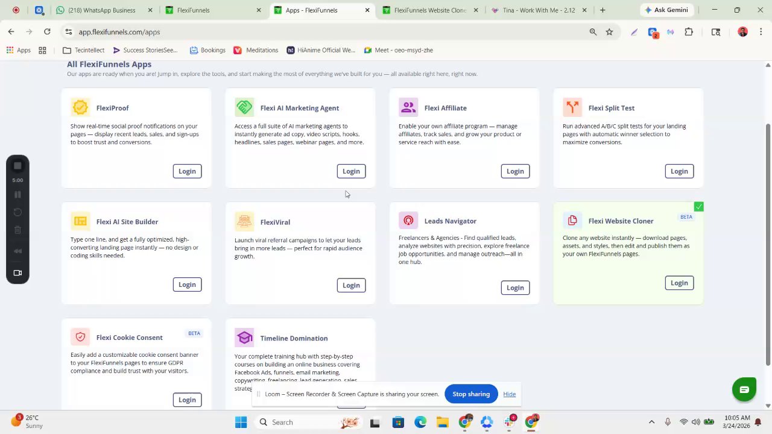Switch to the FlexiFunnels Website Cloner tab
This screenshot has height=434, width=772.
click(x=428, y=10)
